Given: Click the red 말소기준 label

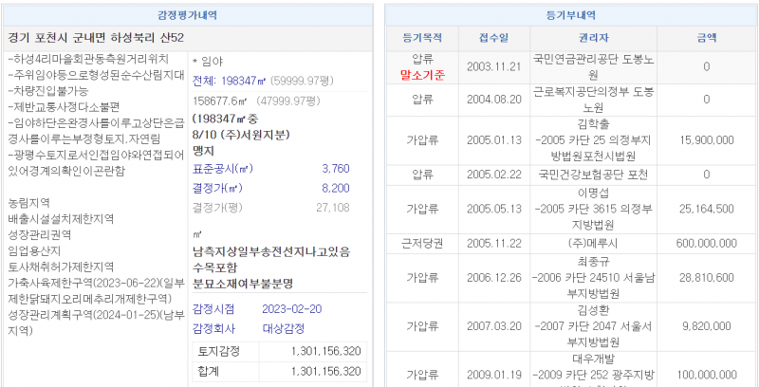Looking at the screenshot, I should pos(422,75).
